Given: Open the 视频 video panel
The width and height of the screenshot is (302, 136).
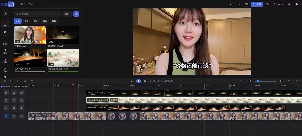Looking at the screenshot, I should (5, 60).
